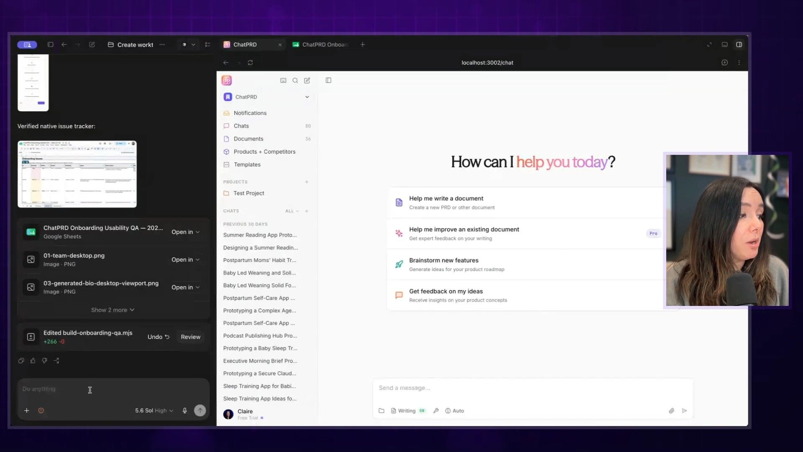Click Review for build-onboarding-qa.mjs edit
This screenshot has height=452, width=803.
click(191, 337)
